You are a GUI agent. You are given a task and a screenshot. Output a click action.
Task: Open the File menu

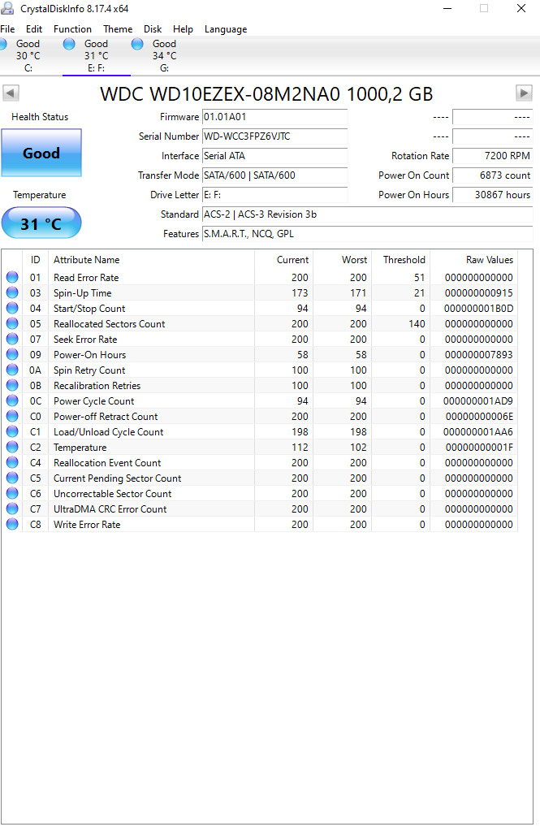click(x=7, y=29)
